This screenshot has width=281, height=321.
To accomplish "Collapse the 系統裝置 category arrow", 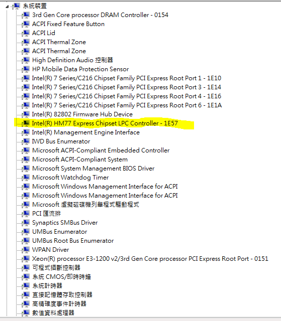I will tap(7, 7).
